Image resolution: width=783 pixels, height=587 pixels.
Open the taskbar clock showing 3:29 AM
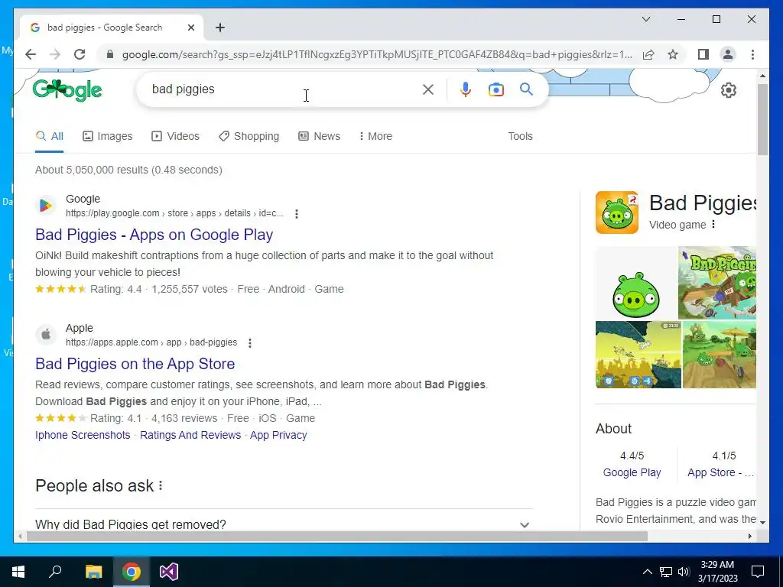pyautogui.click(x=717, y=572)
